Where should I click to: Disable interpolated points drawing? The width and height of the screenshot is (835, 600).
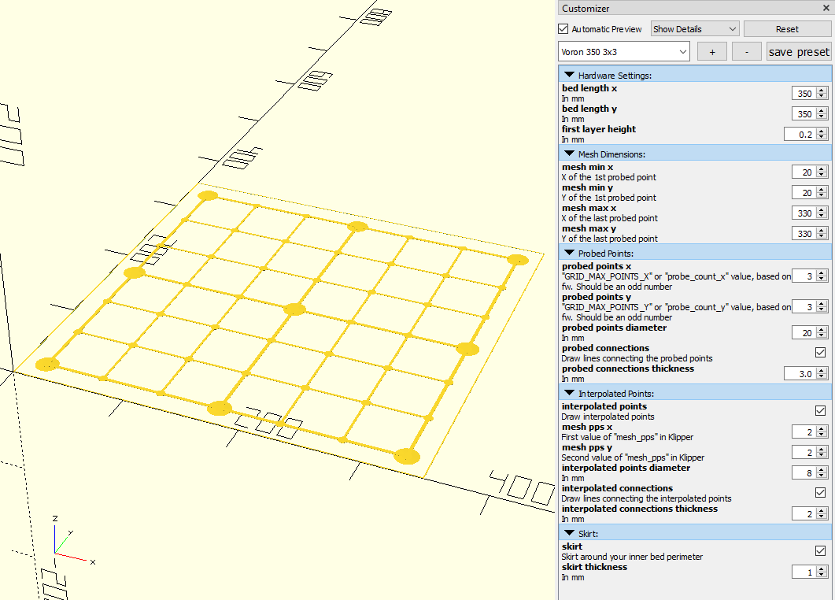click(x=820, y=410)
